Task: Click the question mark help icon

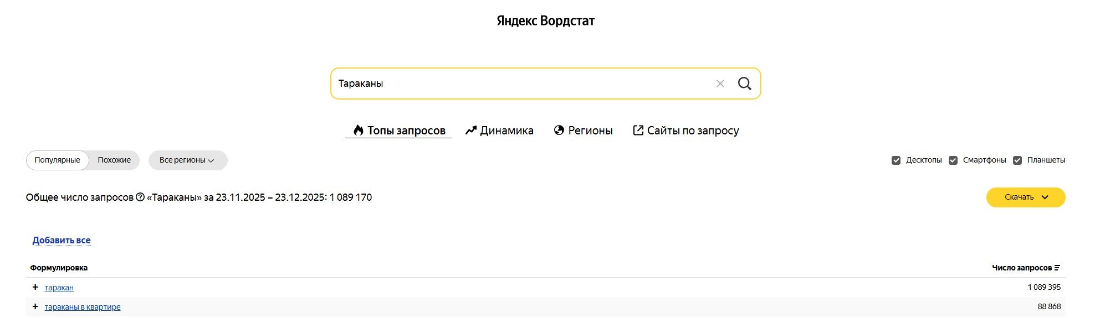Action: (x=140, y=197)
